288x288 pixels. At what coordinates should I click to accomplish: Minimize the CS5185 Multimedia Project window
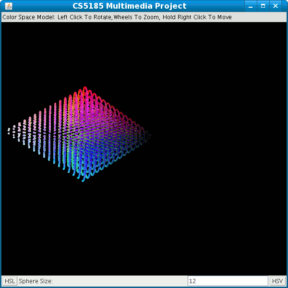click(251, 6)
